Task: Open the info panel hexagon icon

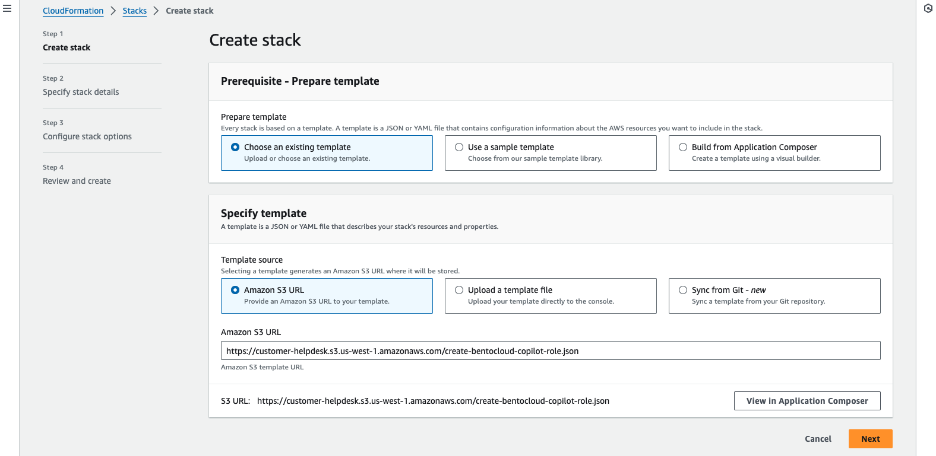Action: [x=928, y=9]
